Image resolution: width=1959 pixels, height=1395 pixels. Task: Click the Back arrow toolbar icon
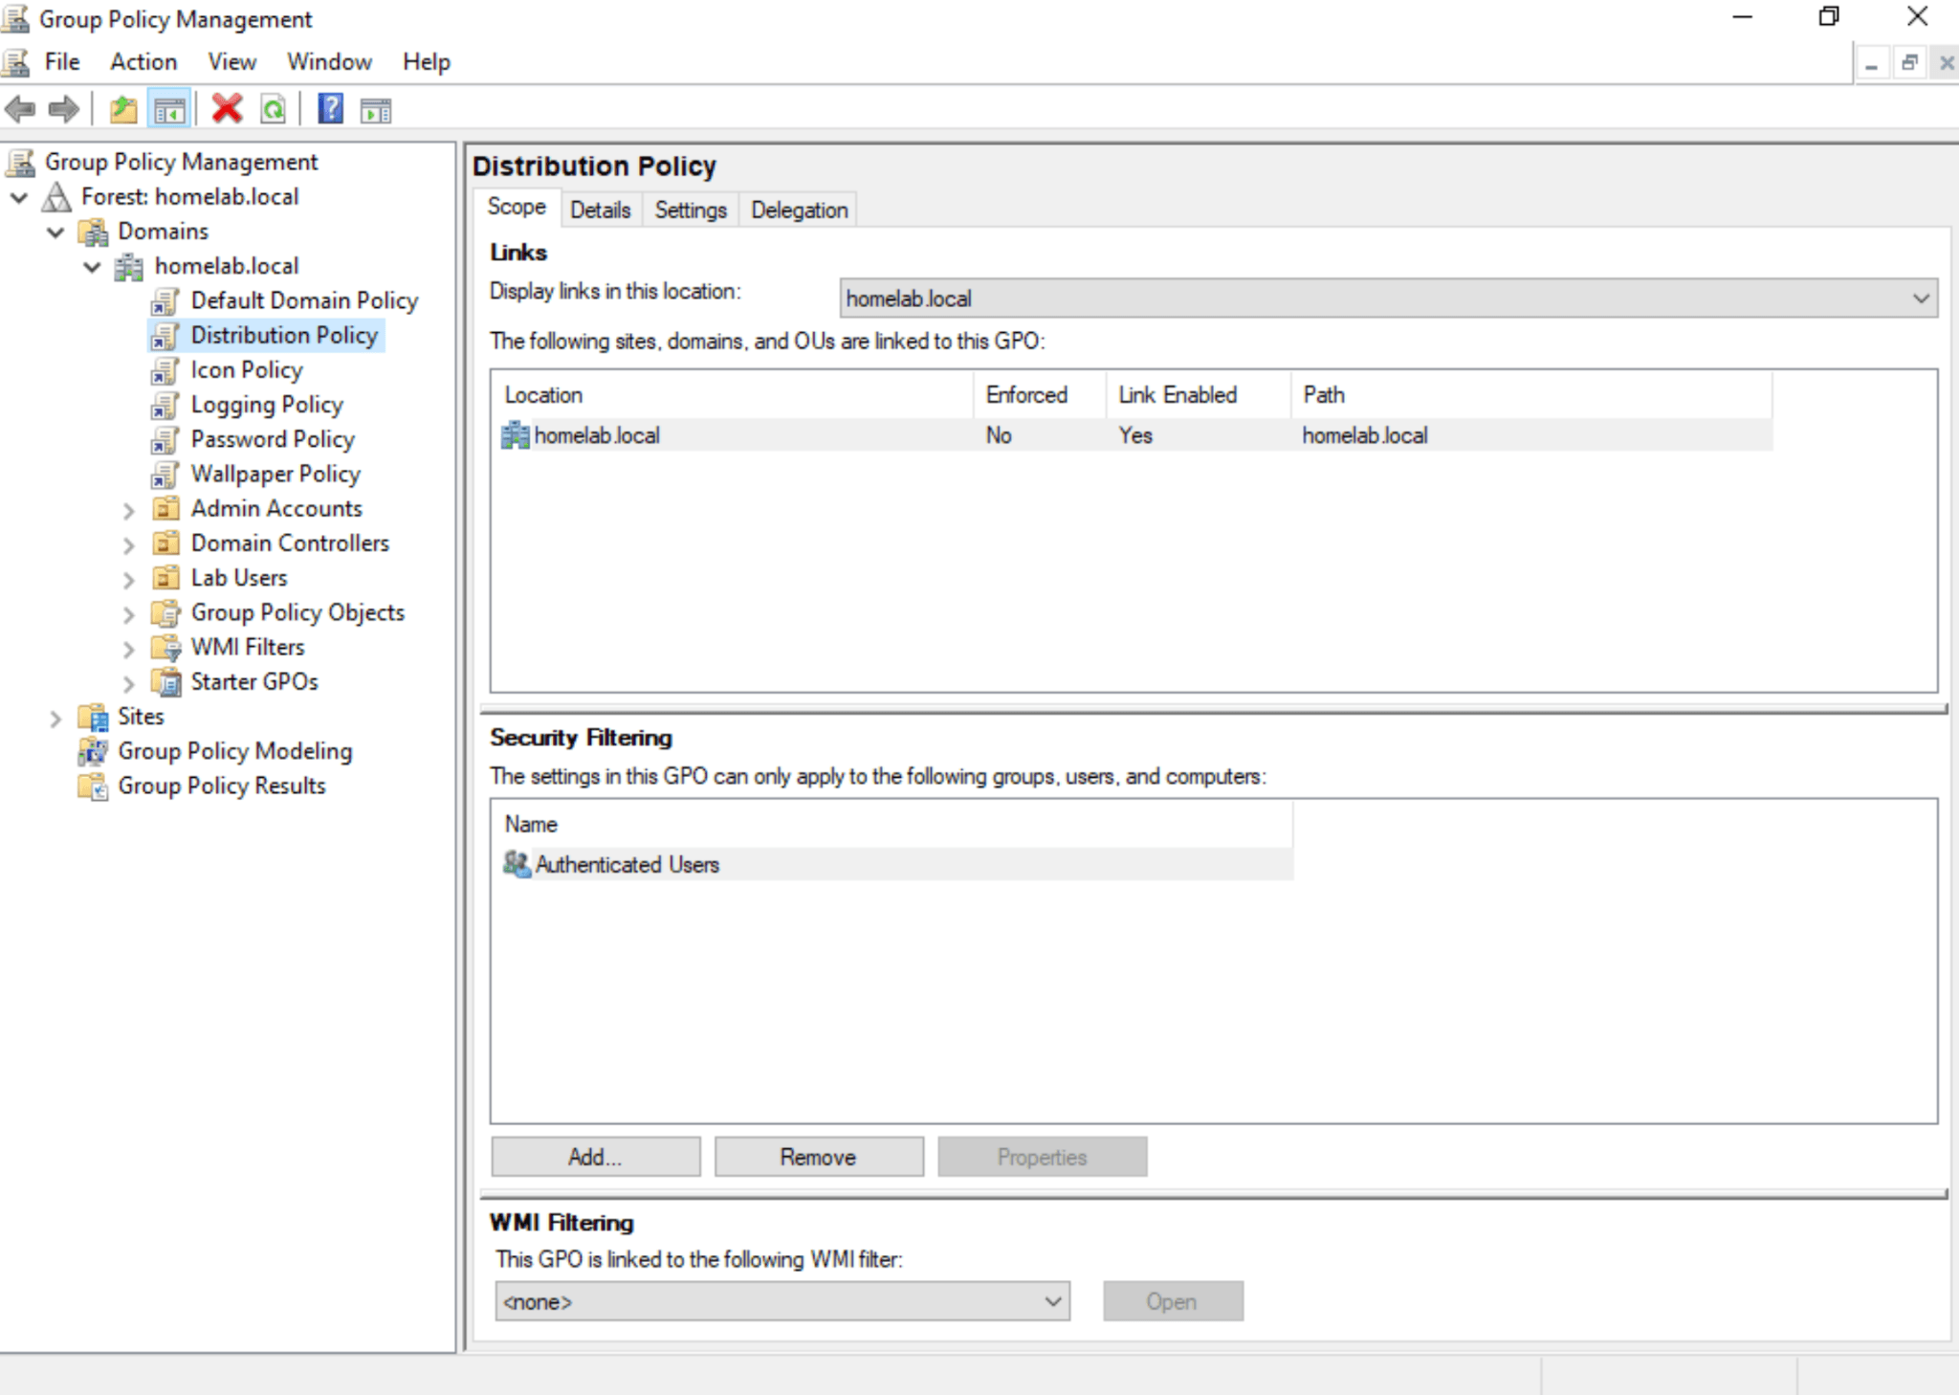click(20, 110)
